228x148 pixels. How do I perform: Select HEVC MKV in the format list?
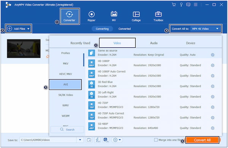(66, 74)
